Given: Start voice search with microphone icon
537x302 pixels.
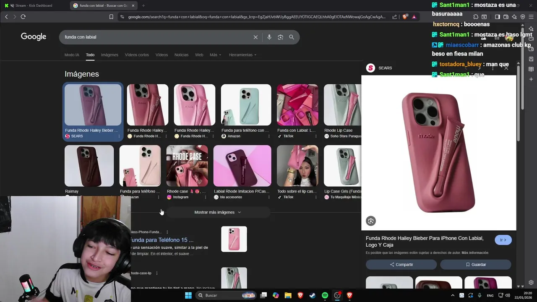Looking at the screenshot, I should coord(269,37).
